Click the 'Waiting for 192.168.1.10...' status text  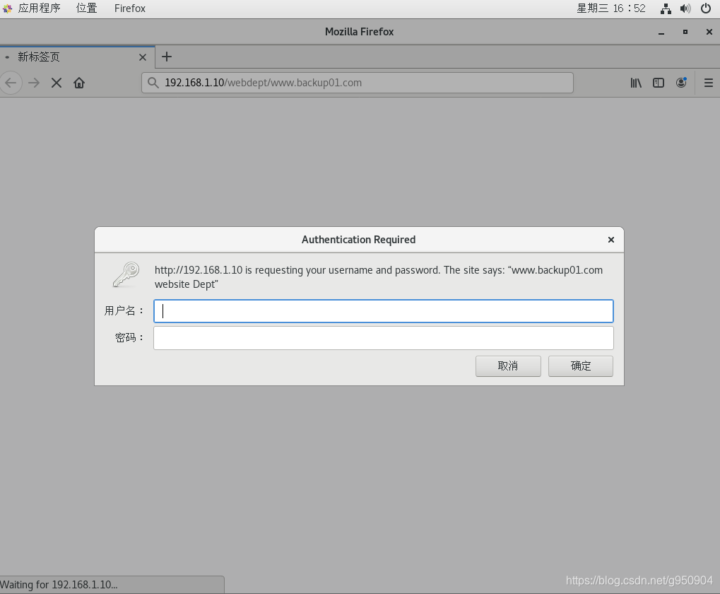pos(59,585)
